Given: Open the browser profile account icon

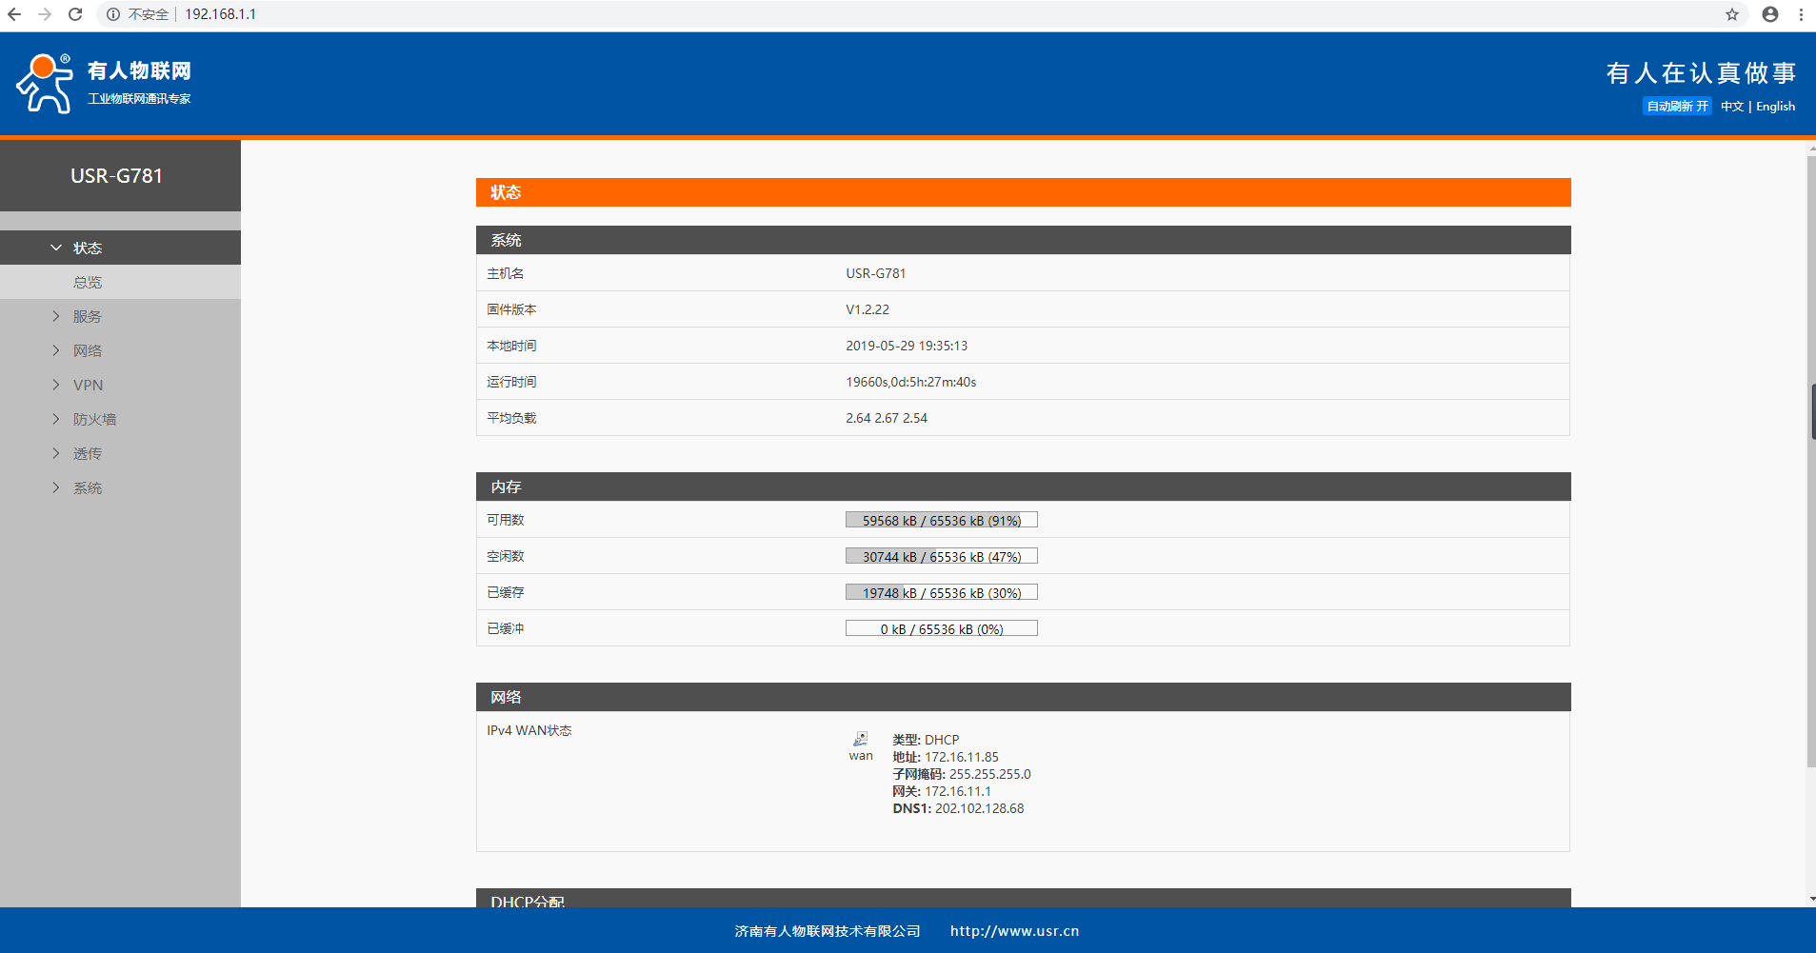Looking at the screenshot, I should pos(1769,14).
